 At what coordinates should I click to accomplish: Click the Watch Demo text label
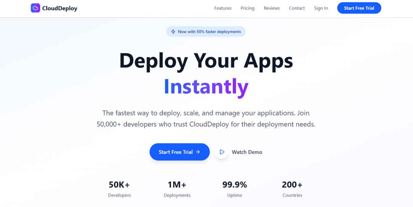[247, 152]
